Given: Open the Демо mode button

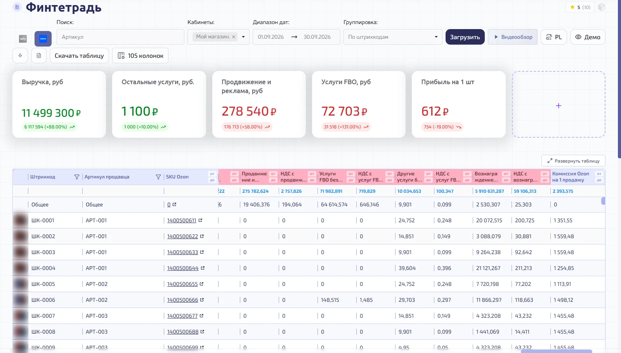Looking at the screenshot, I should (588, 37).
